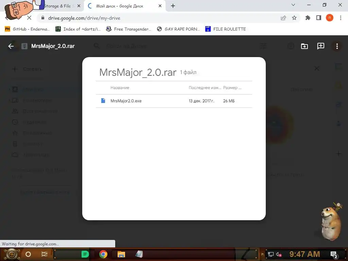Stop loading the page with X button

click(x=29, y=18)
